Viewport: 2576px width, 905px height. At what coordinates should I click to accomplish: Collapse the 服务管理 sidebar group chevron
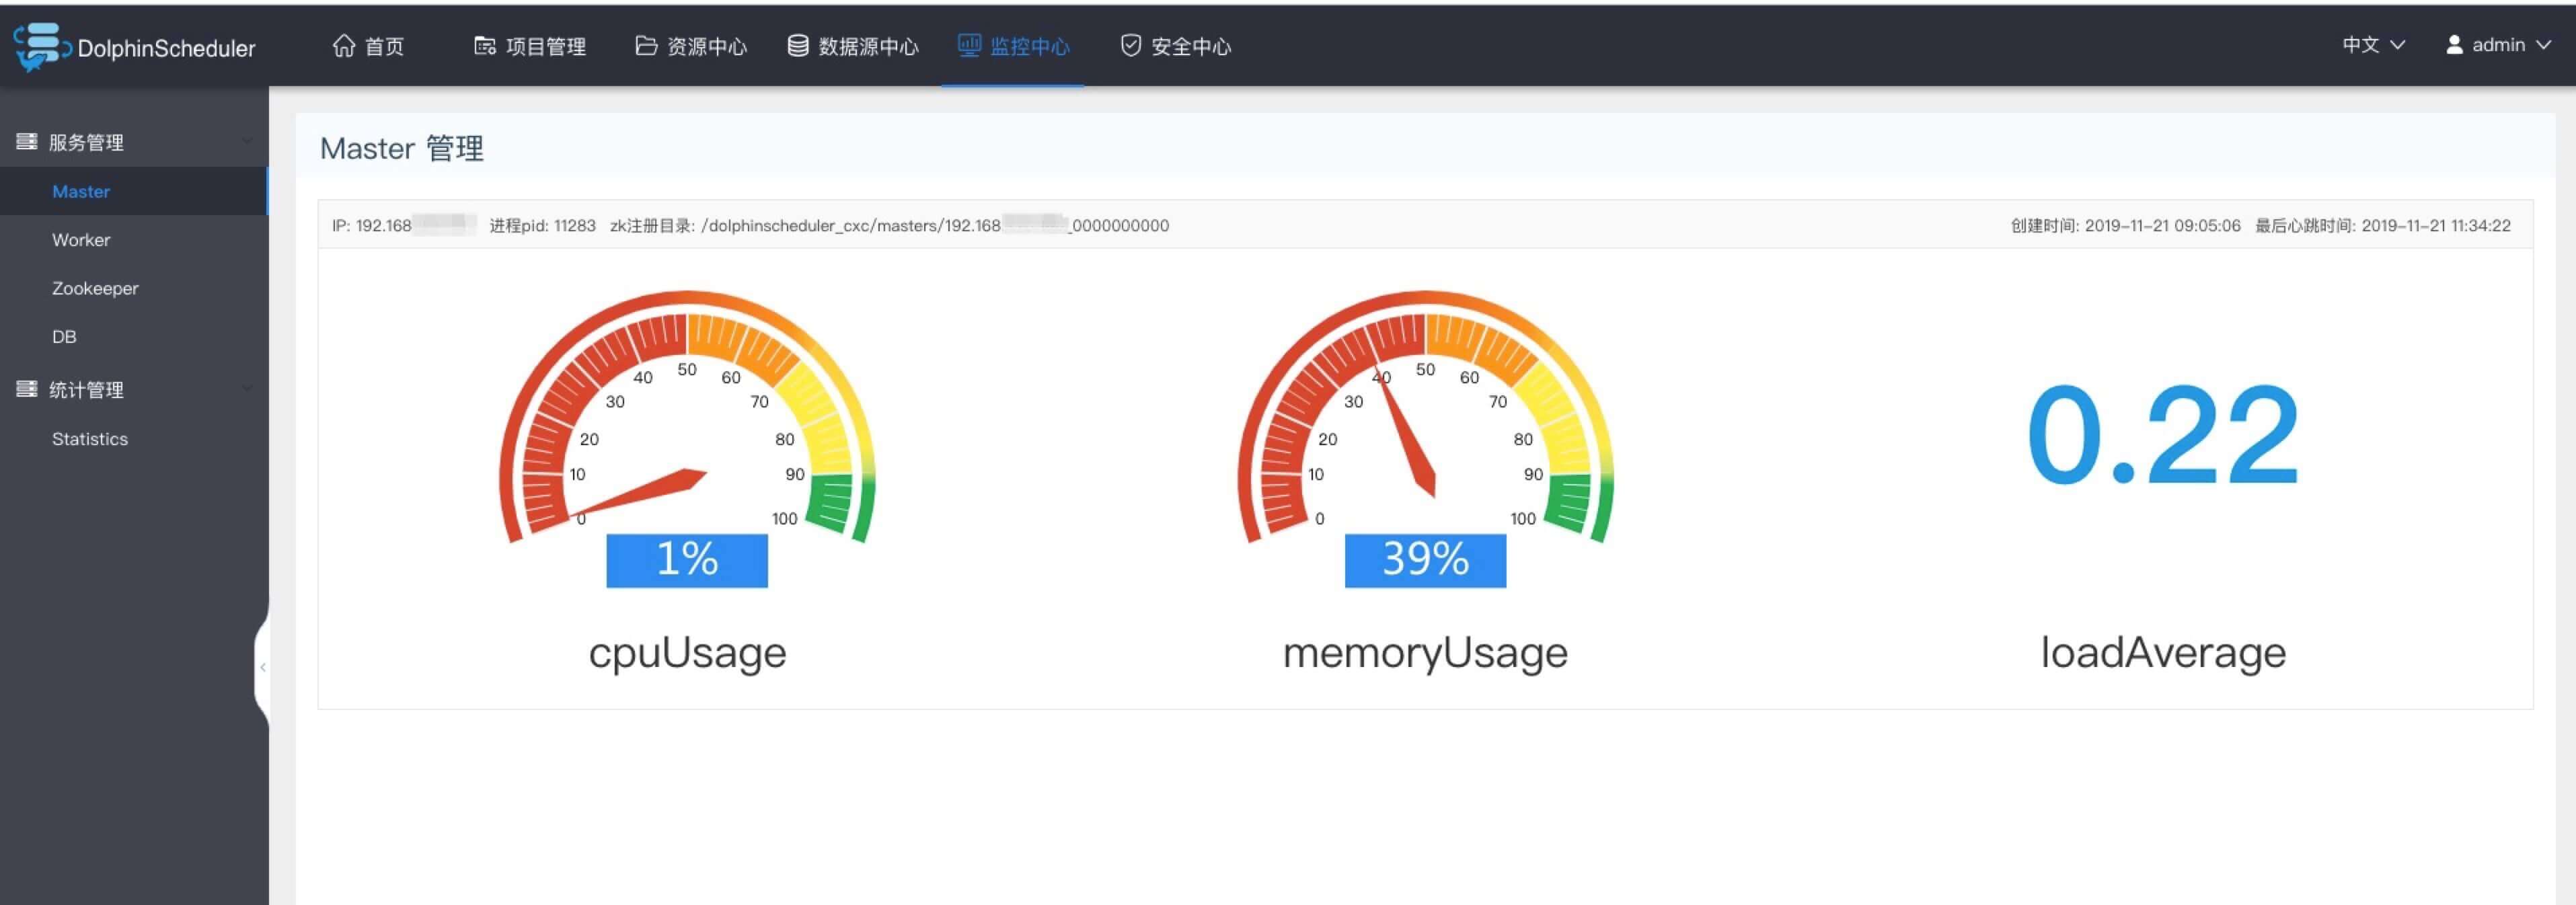pos(247,141)
